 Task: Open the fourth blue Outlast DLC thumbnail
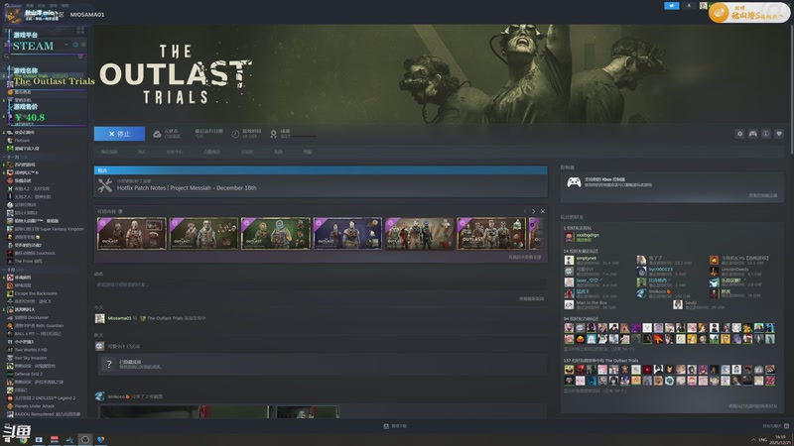(347, 234)
